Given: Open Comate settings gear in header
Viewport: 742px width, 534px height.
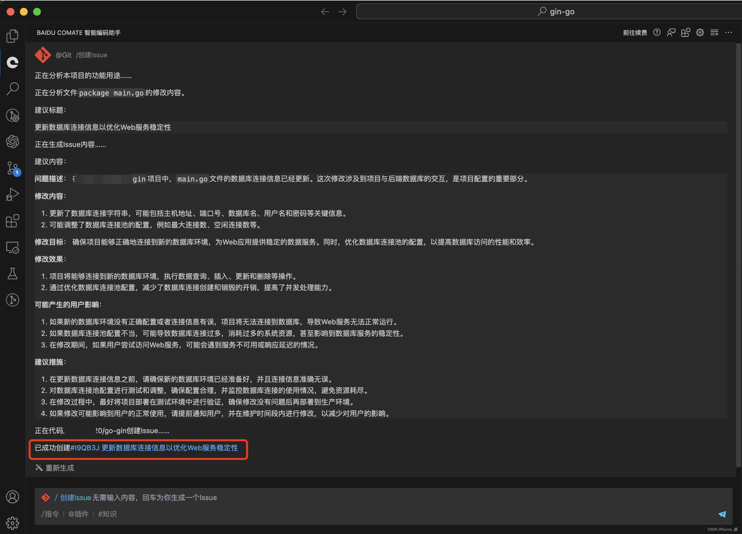Looking at the screenshot, I should 700,32.
